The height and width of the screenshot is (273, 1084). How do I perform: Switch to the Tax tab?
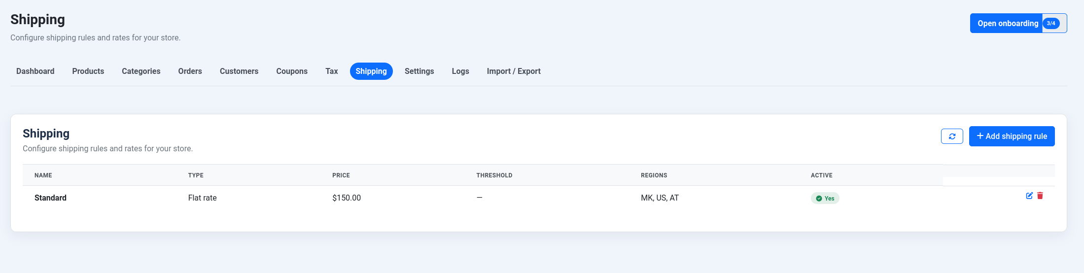coord(331,71)
